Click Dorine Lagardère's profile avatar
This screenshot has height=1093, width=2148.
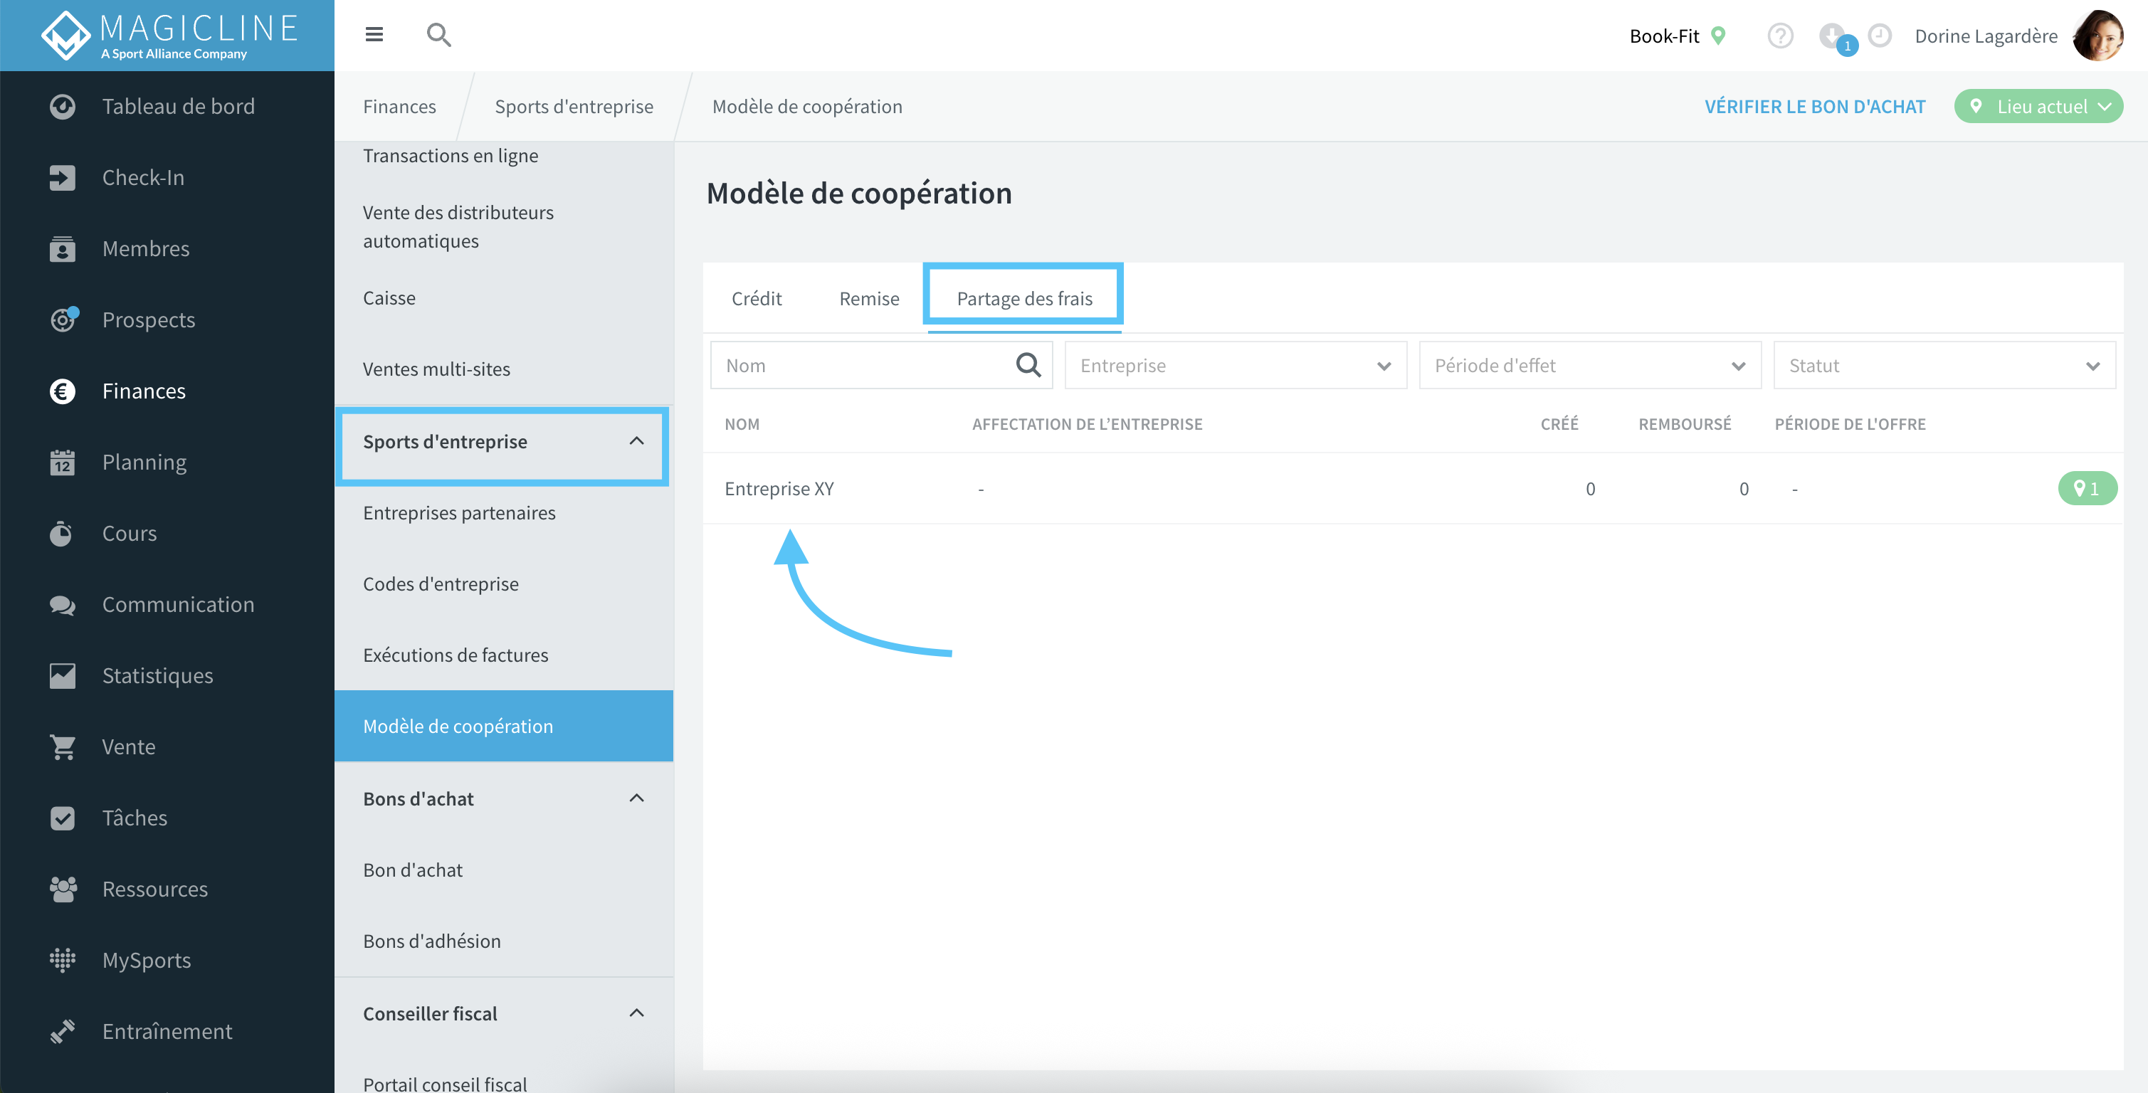(2098, 36)
